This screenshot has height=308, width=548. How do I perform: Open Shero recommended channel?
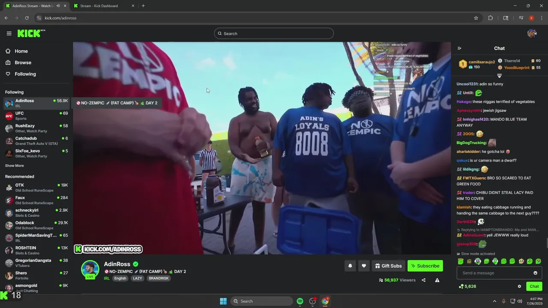pos(36,275)
